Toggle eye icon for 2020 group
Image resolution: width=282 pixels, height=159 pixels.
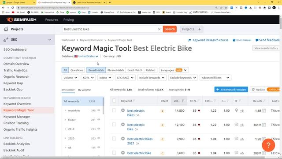pos(99,138)
